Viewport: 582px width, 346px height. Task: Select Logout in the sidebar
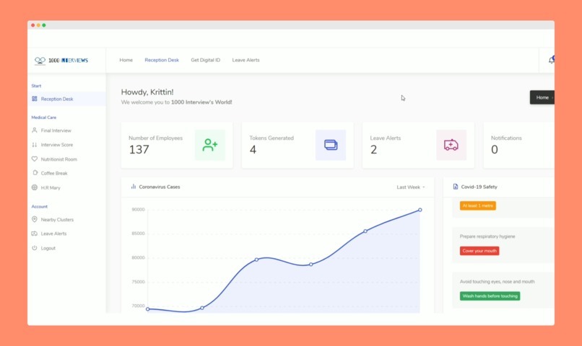[48, 248]
